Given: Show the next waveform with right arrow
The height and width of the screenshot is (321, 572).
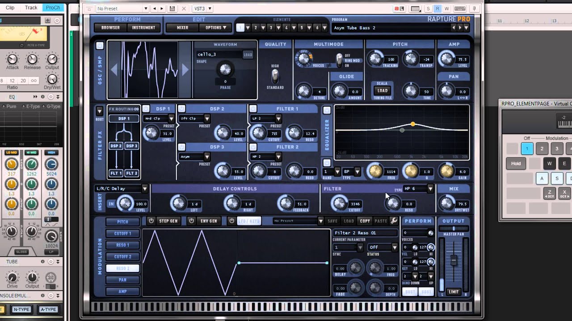Looking at the screenshot, I should [185, 69].
